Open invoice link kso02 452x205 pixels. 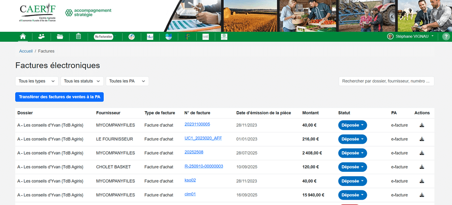click(190, 180)
